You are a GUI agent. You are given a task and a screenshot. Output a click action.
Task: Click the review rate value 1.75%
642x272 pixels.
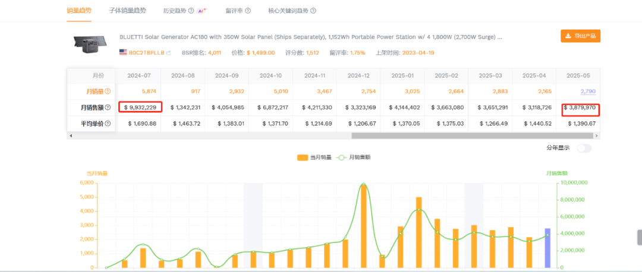pyautogui.click(x=357, y=53)
